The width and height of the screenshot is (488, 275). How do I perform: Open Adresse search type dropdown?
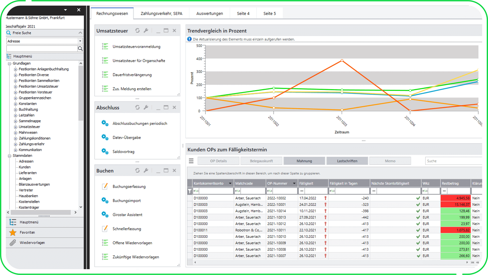(80, 41)
